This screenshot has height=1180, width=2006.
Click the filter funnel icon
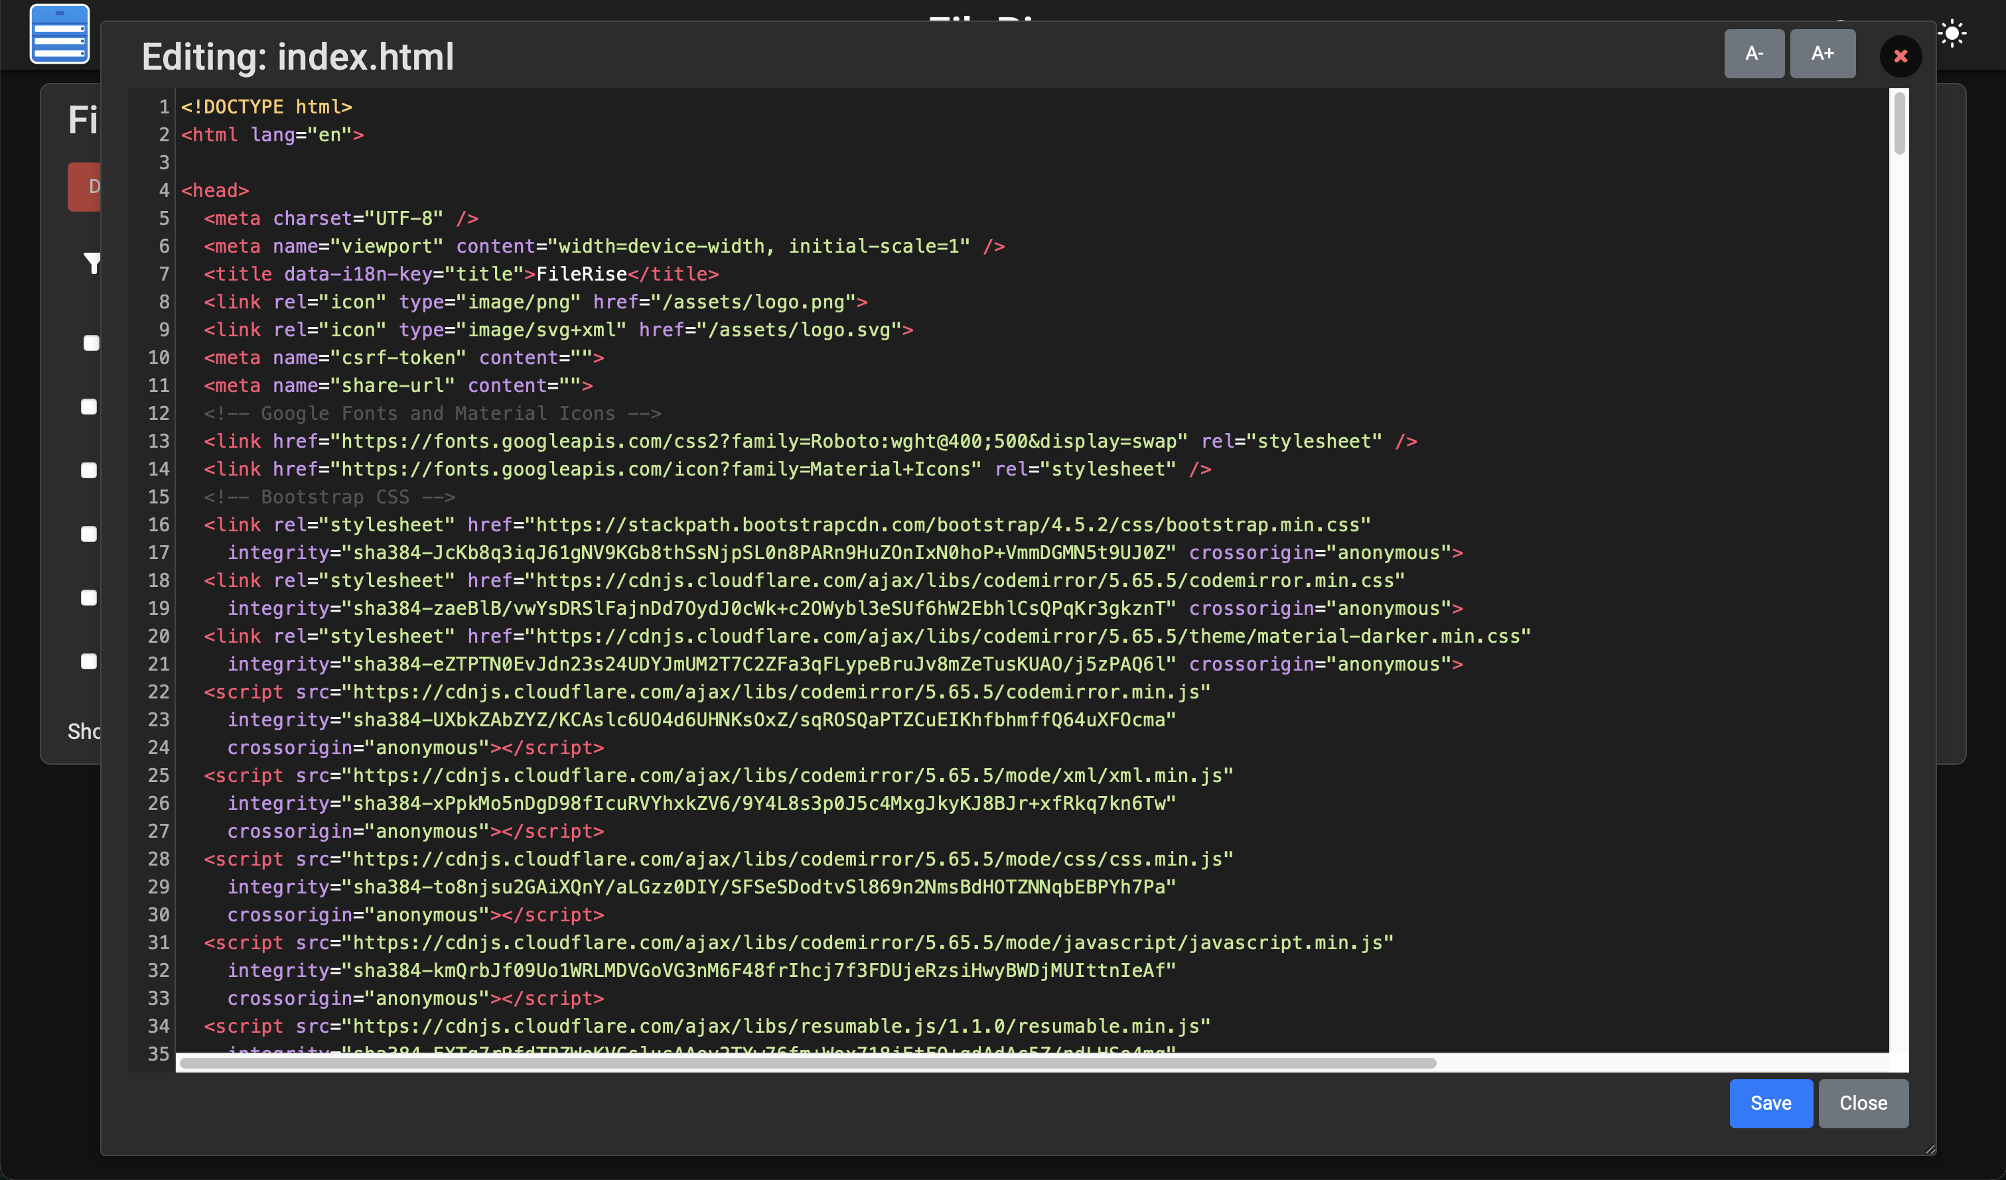(x=92, y=263)
